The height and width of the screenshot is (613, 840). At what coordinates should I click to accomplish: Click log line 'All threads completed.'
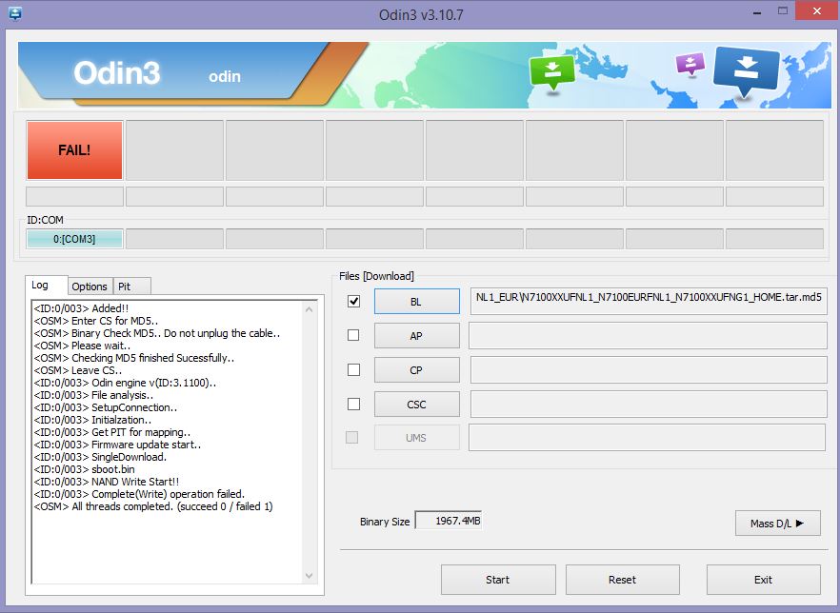(153, 506)
